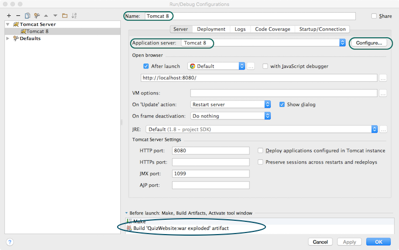Select the Tomcat Server tree item

tap(62, 24)
